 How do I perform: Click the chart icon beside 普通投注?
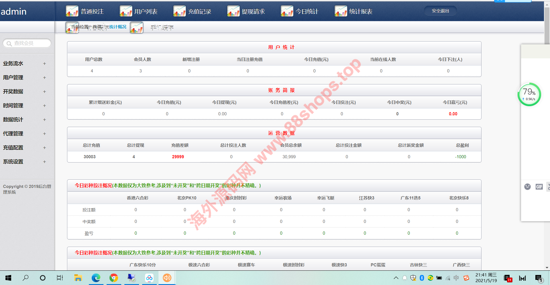[72, 11]
